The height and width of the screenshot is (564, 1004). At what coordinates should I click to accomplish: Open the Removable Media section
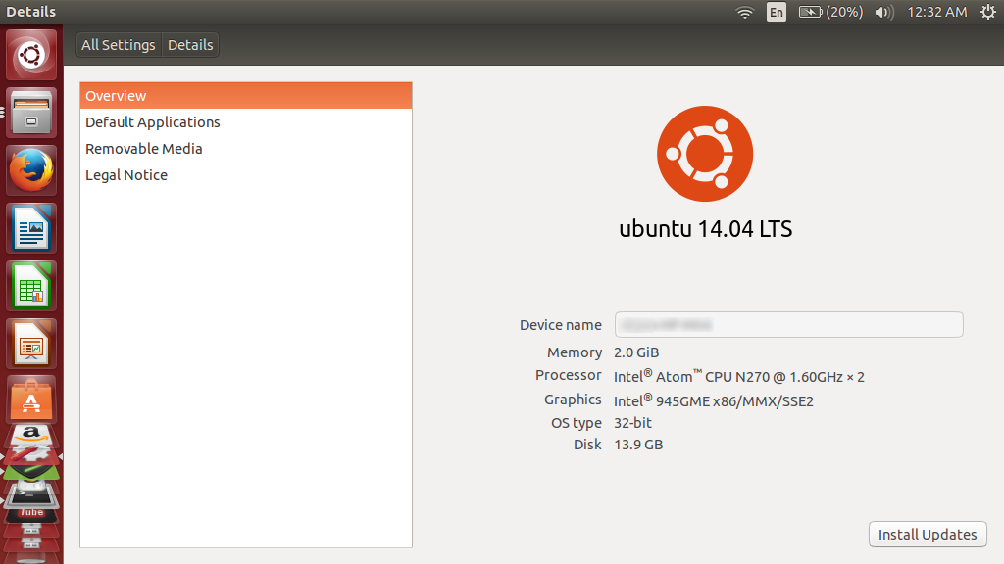pos(143,148)
